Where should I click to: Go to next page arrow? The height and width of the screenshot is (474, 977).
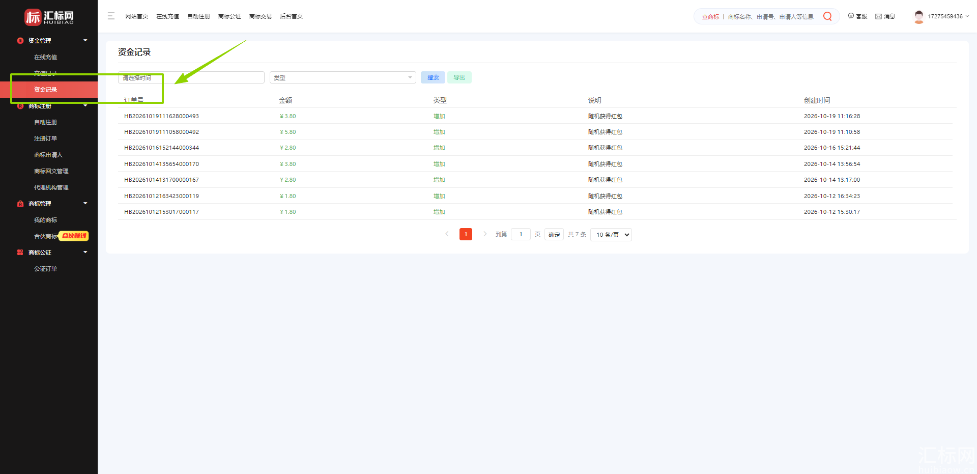pos(485,234)
